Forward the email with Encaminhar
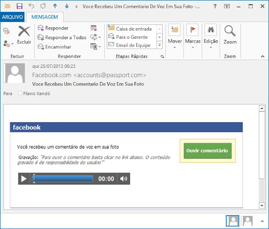This screenshot has width=269, height=229. tap(54, 47)
